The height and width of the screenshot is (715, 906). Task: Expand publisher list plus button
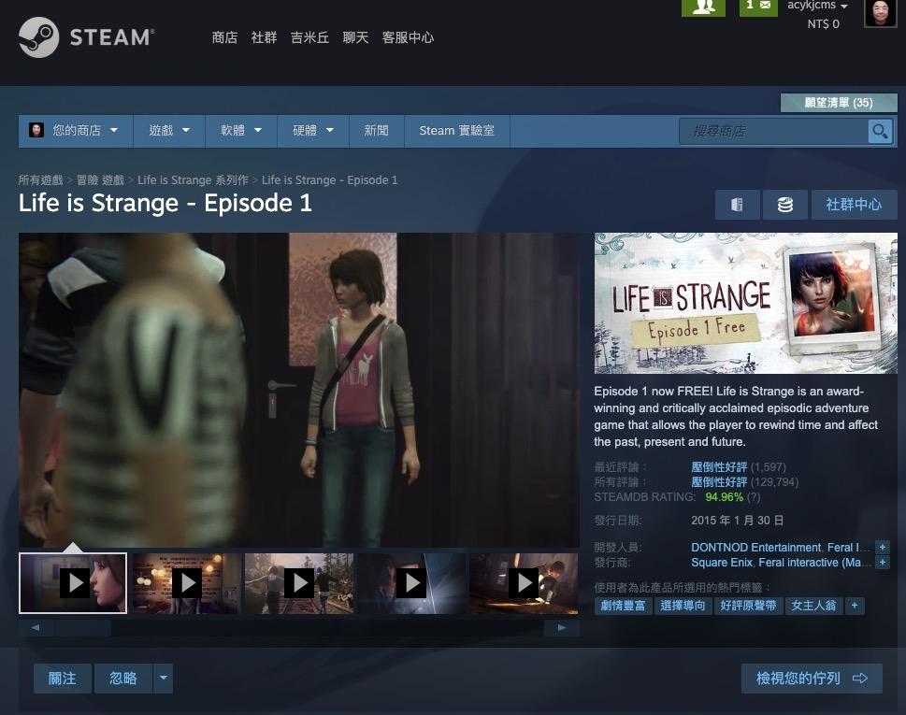click(x=883, y=562)
